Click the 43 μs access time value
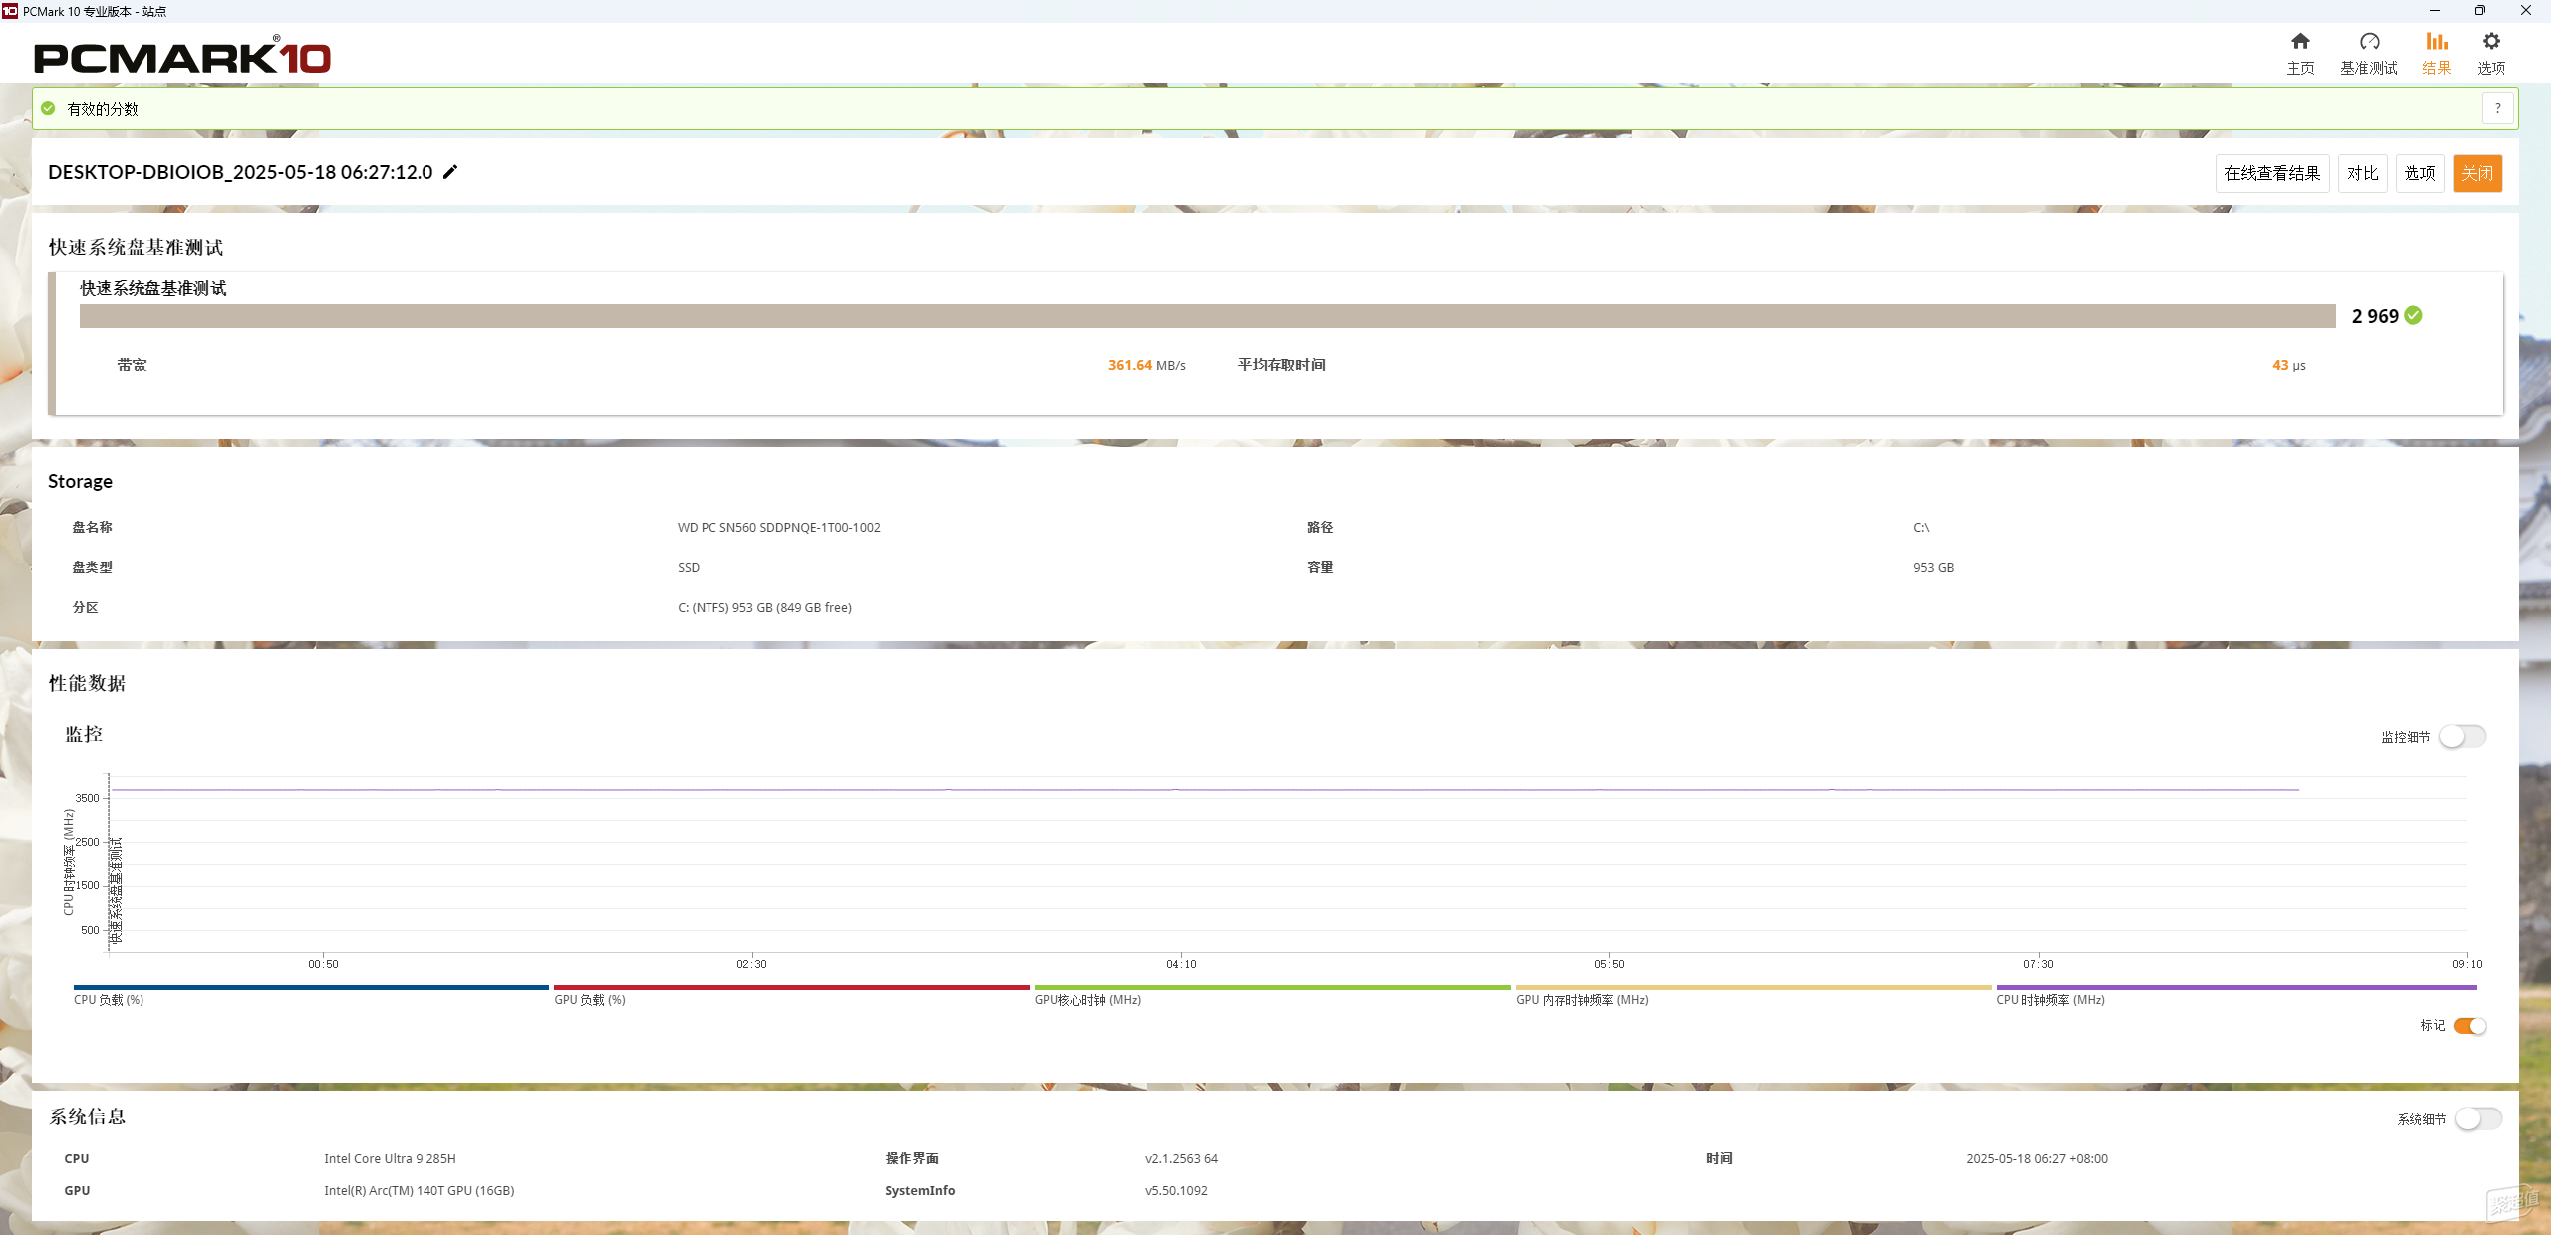 2289,365
